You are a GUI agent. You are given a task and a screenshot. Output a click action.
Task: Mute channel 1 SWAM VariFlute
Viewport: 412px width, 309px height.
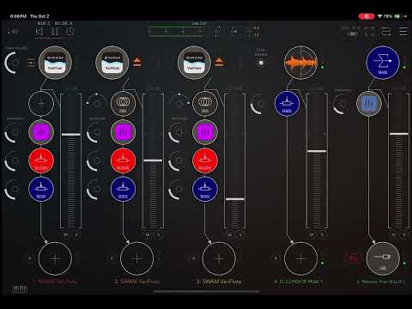point(65,235)
